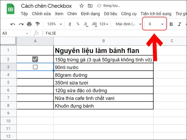The height and width of the screenshot is (140, 187).
Task: Select cell Khuôn đựng bánh
Action: pos(103,106)
